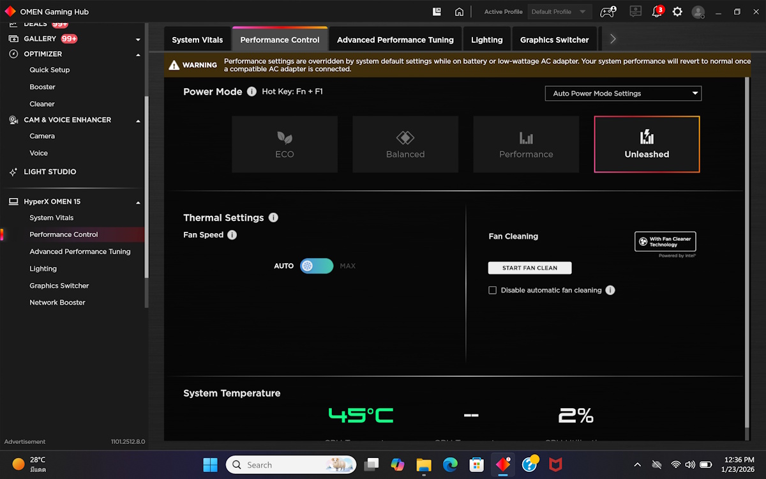This screenshot has height=479, width=766.
Task: Check Disable automatic fan cleaning box
Action: [492, 290]
